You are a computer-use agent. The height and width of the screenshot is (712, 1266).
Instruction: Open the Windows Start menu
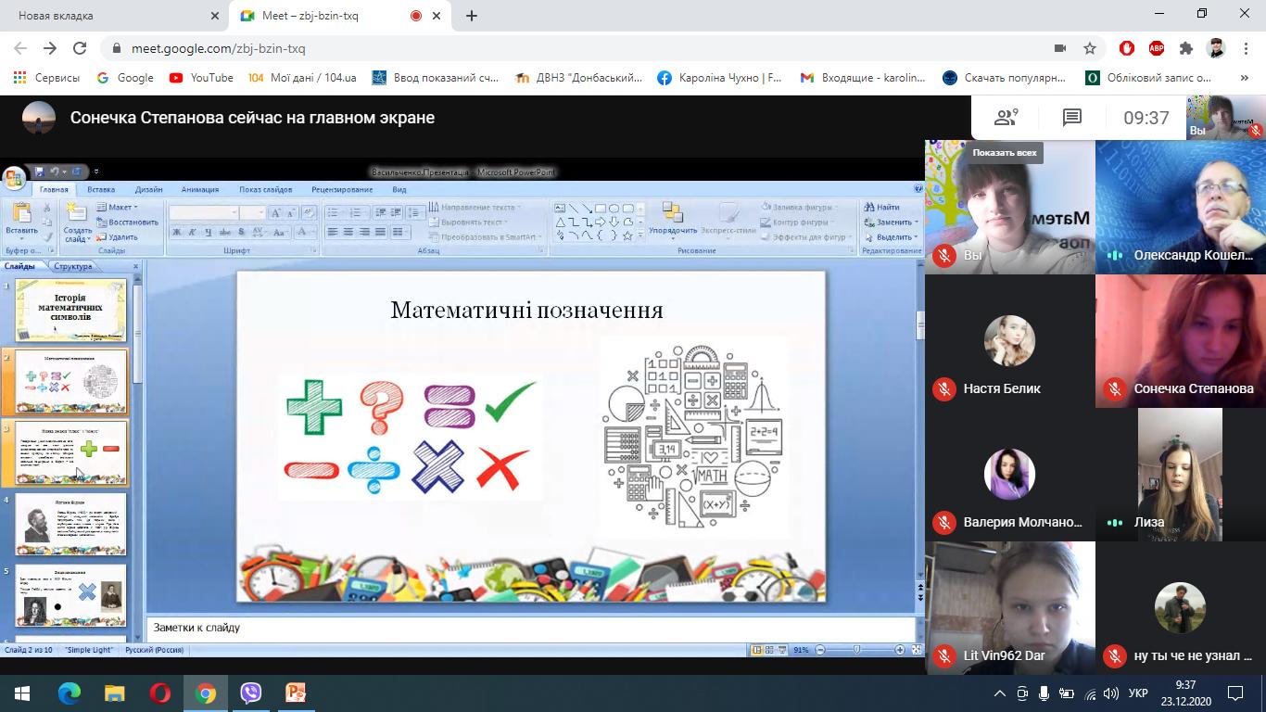pyautogui.click(x=22, y=693)
